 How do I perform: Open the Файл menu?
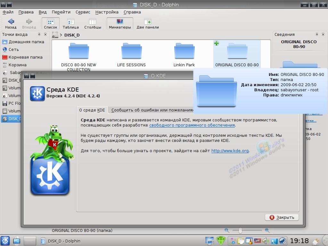click(x=8, y=12)
